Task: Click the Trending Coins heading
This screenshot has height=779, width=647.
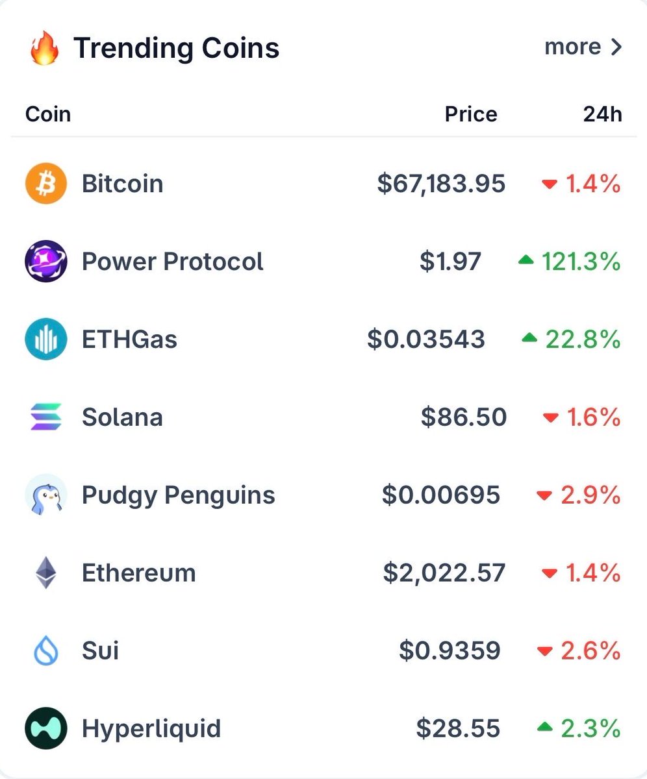Action: (x=176, y=49)
